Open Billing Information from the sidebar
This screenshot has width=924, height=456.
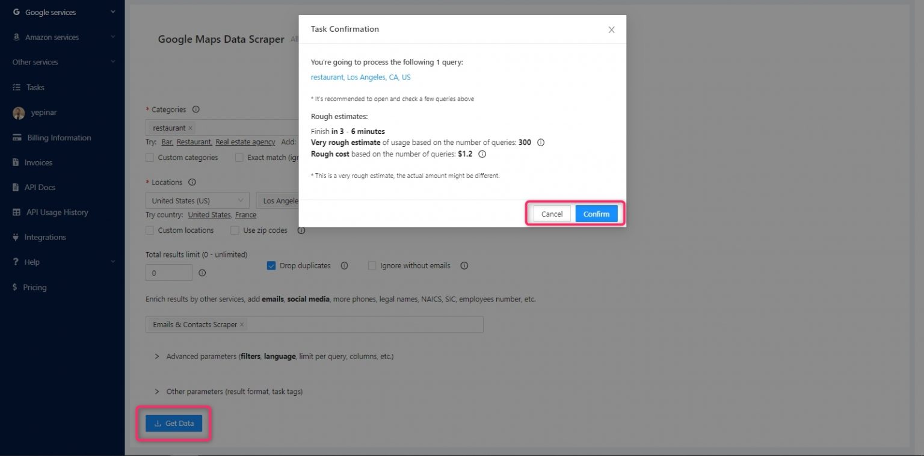point(17,137)
